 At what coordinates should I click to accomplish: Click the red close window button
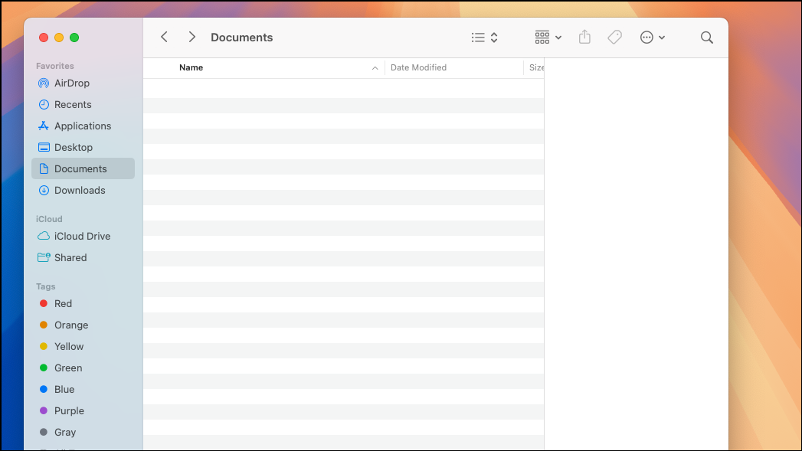(x=44, y=38)
